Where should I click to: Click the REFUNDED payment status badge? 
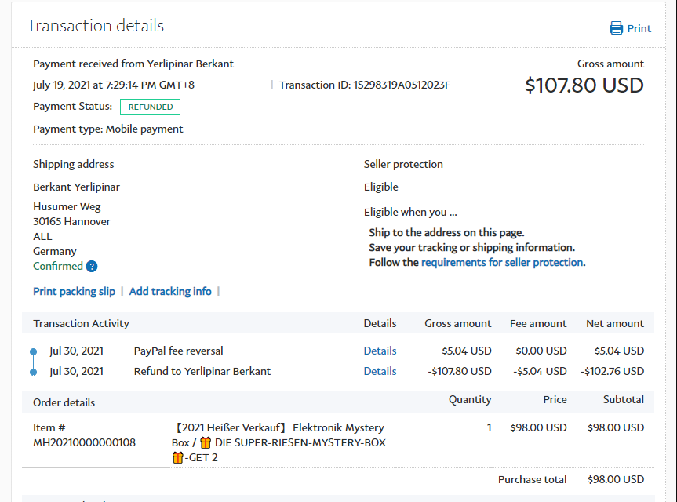pos(150,107)
